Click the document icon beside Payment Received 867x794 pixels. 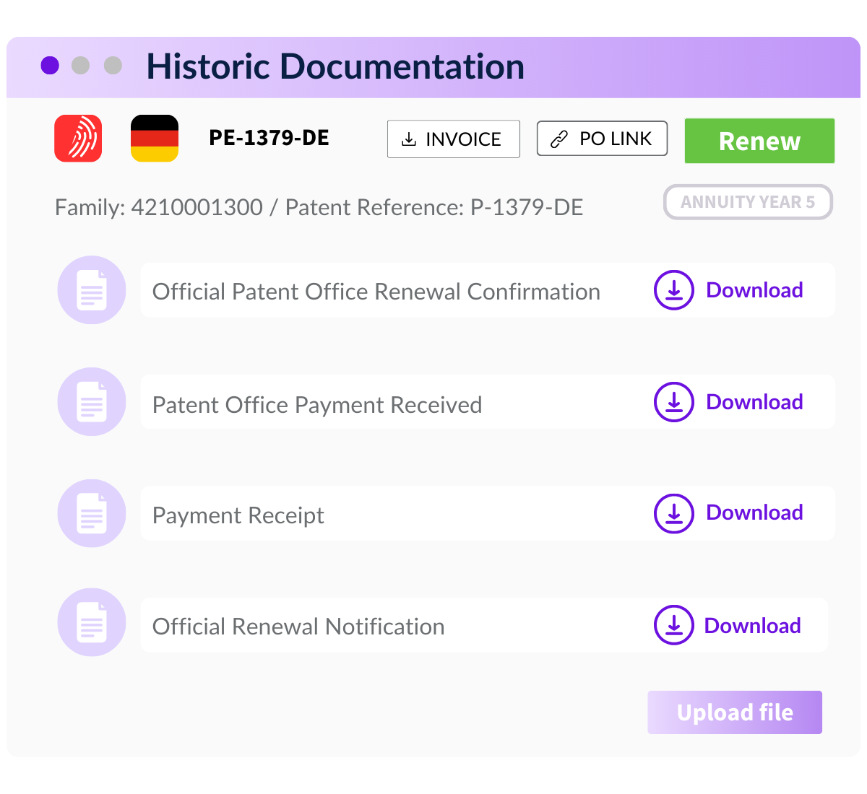click(x=91, y=401)
